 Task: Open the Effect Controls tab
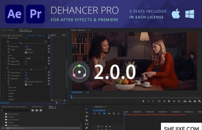click(x=25, y=30)
